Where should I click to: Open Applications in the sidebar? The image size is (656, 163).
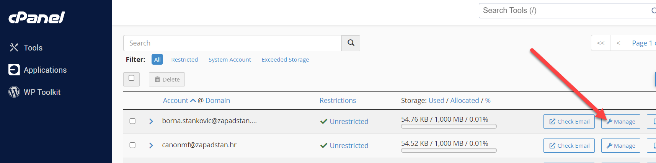click(x=38, y=70)
